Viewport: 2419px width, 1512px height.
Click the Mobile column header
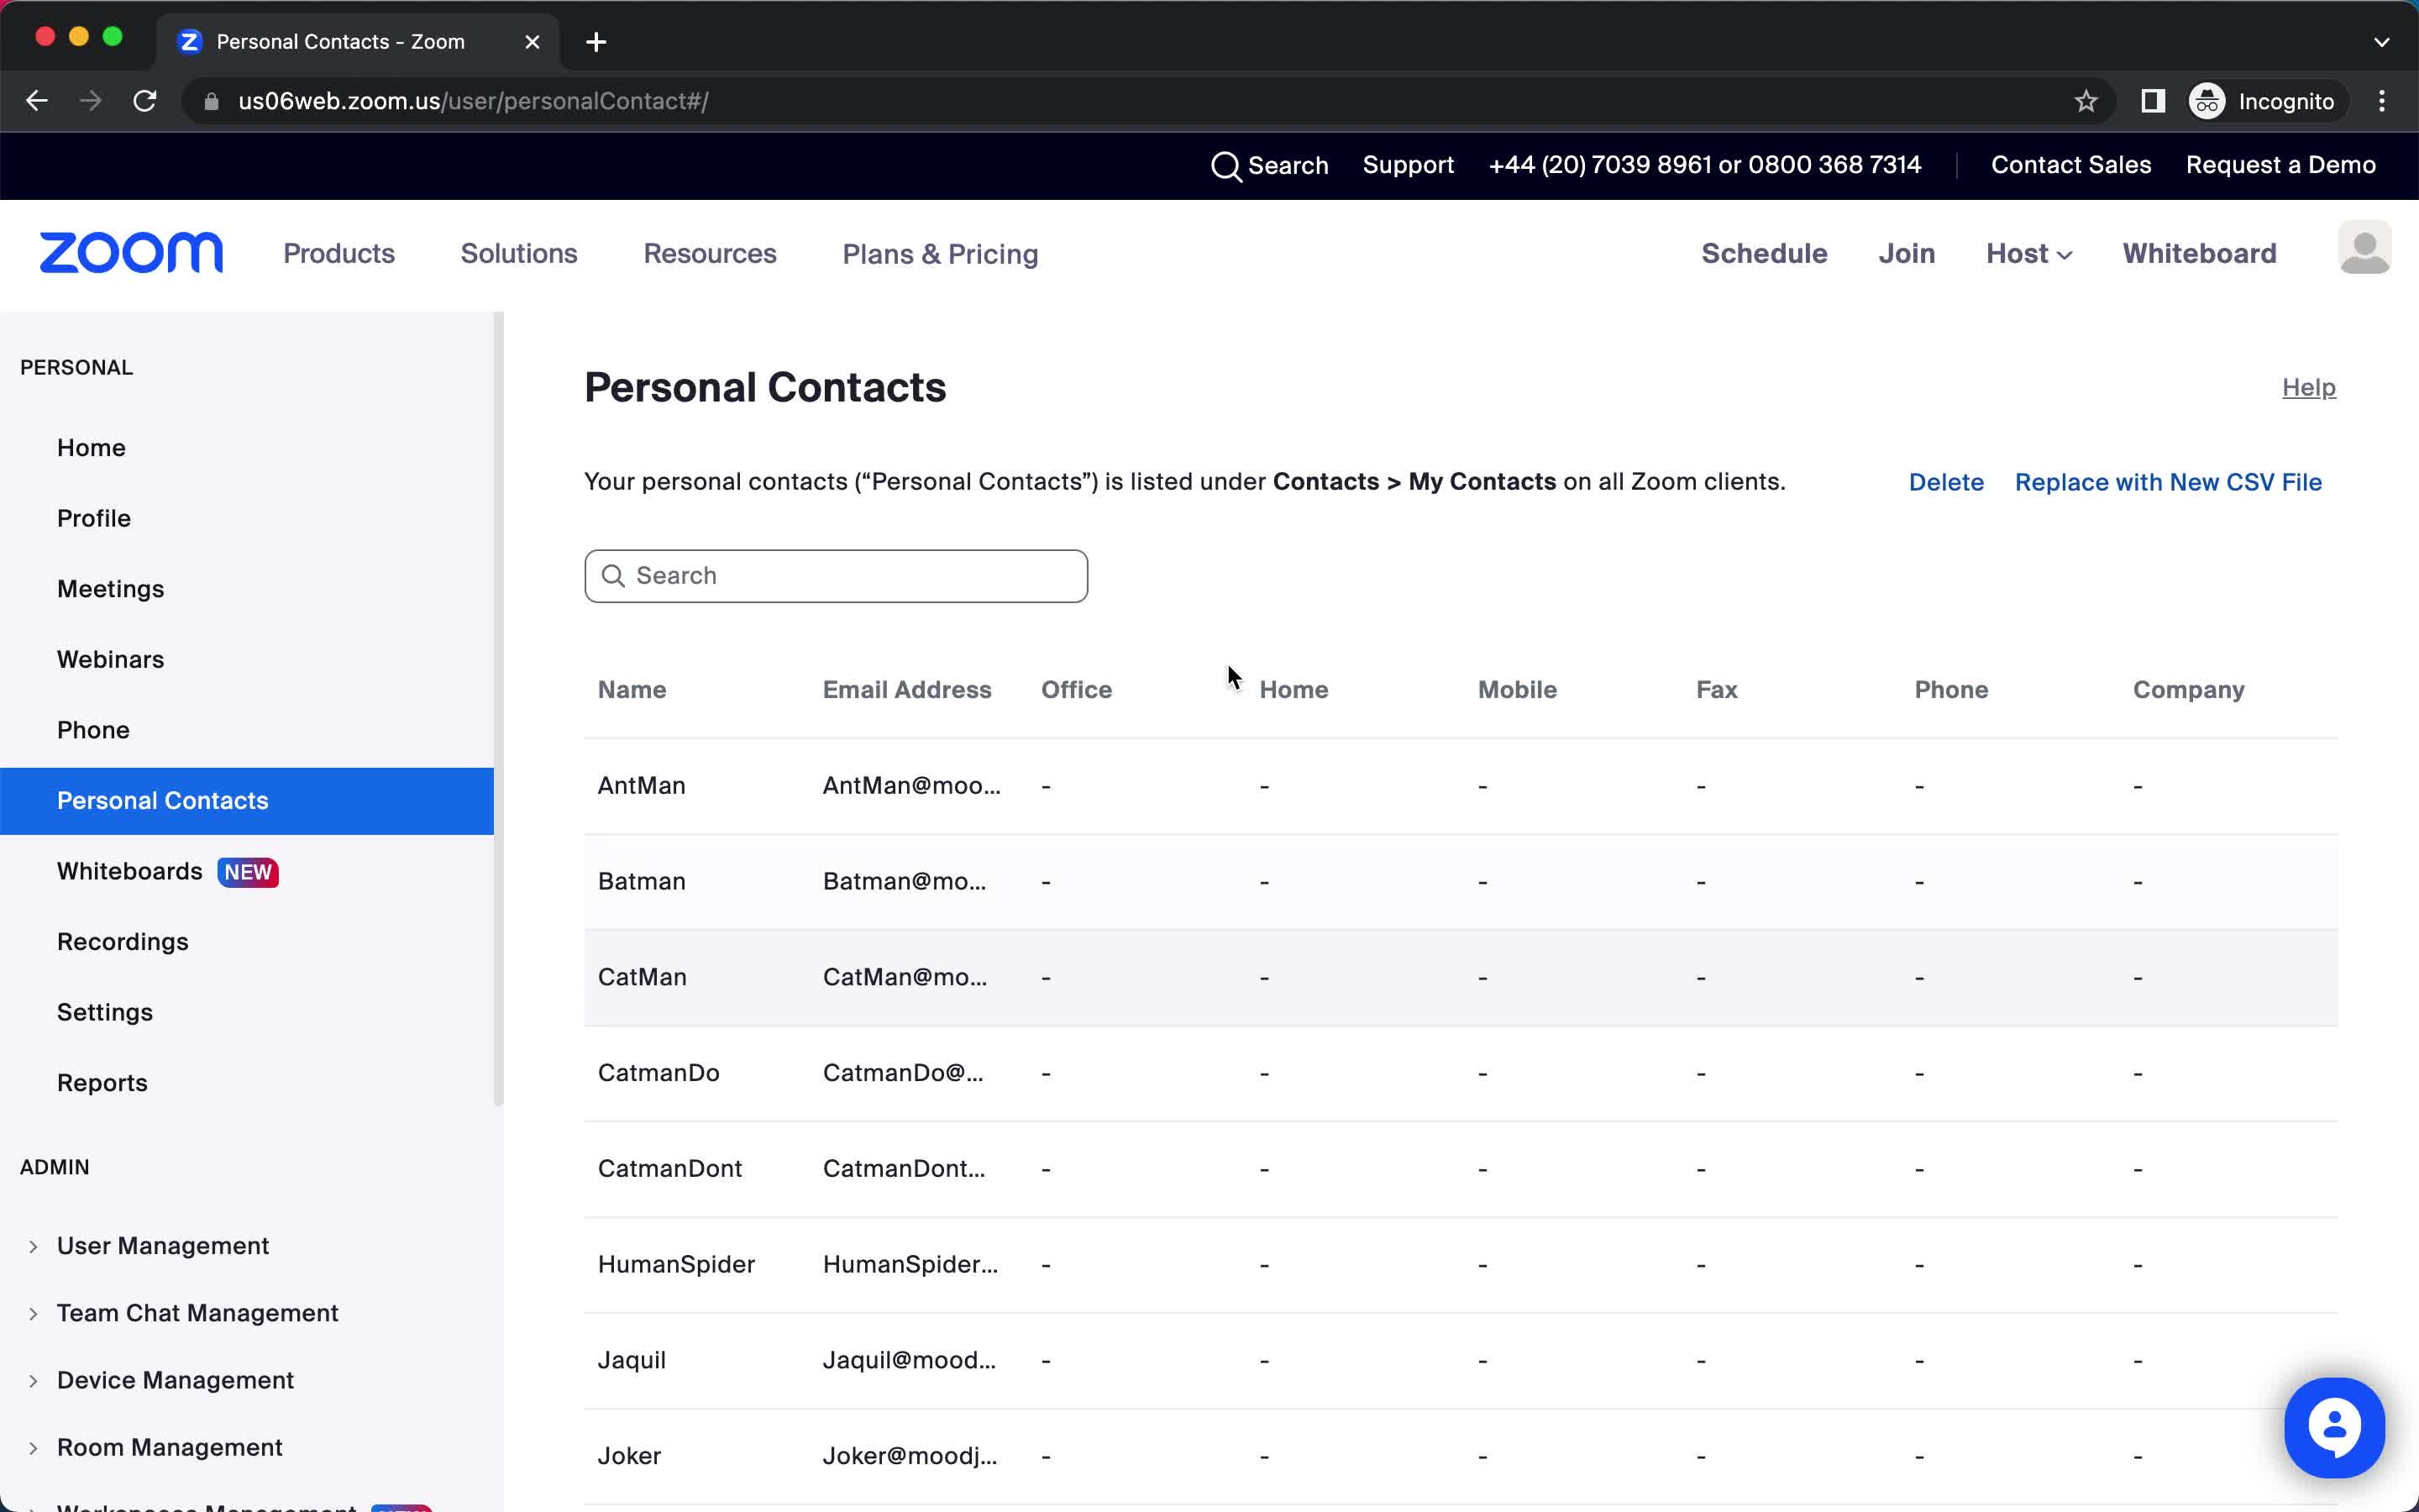click(1518, 690)
